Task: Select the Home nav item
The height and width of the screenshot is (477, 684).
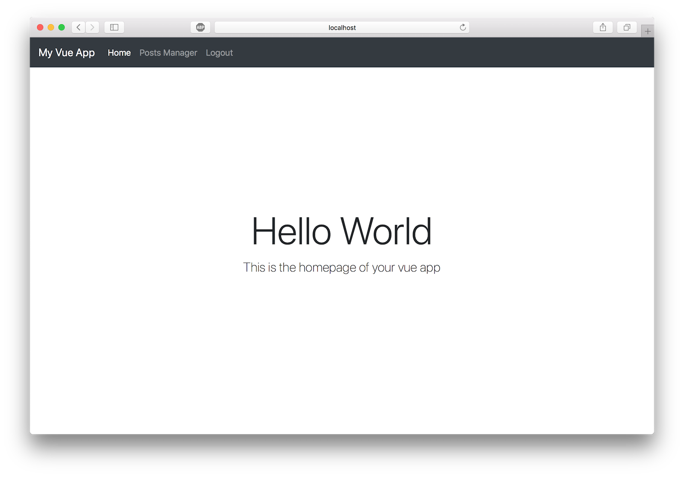Action: [119, 53]
